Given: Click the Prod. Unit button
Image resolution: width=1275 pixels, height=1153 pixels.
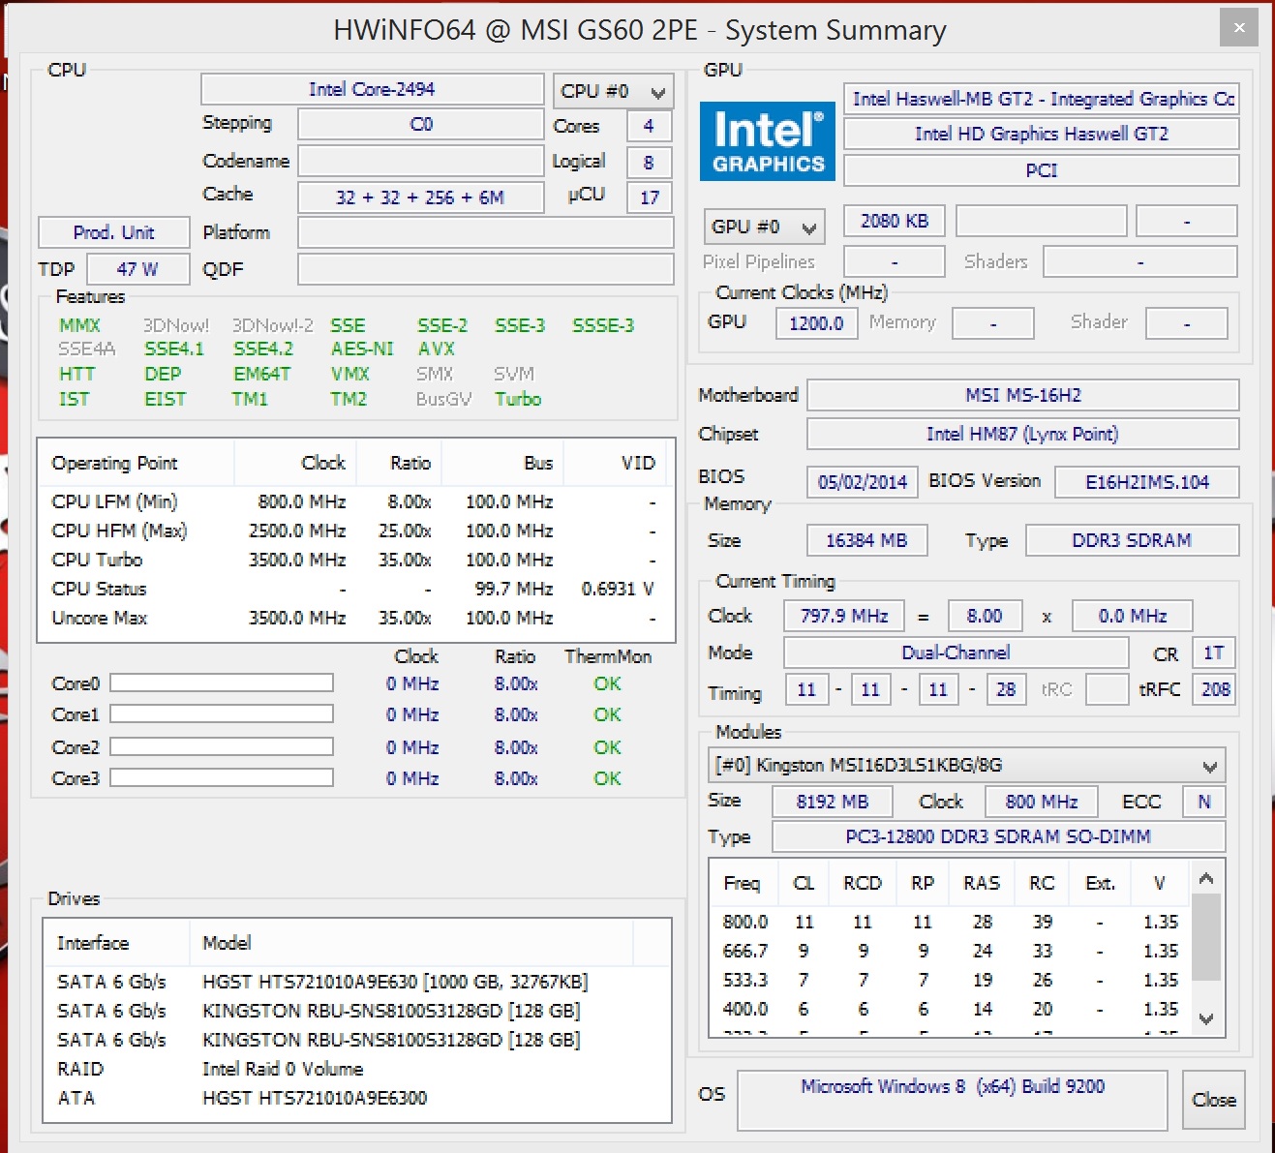Looking at the screenshot, I should click(x=113, y=232).
